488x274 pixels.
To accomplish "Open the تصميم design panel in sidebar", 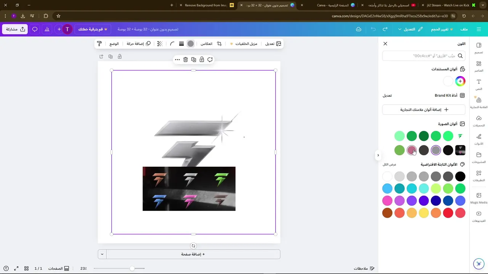I will pyautogui.click(x=479, y=48).
